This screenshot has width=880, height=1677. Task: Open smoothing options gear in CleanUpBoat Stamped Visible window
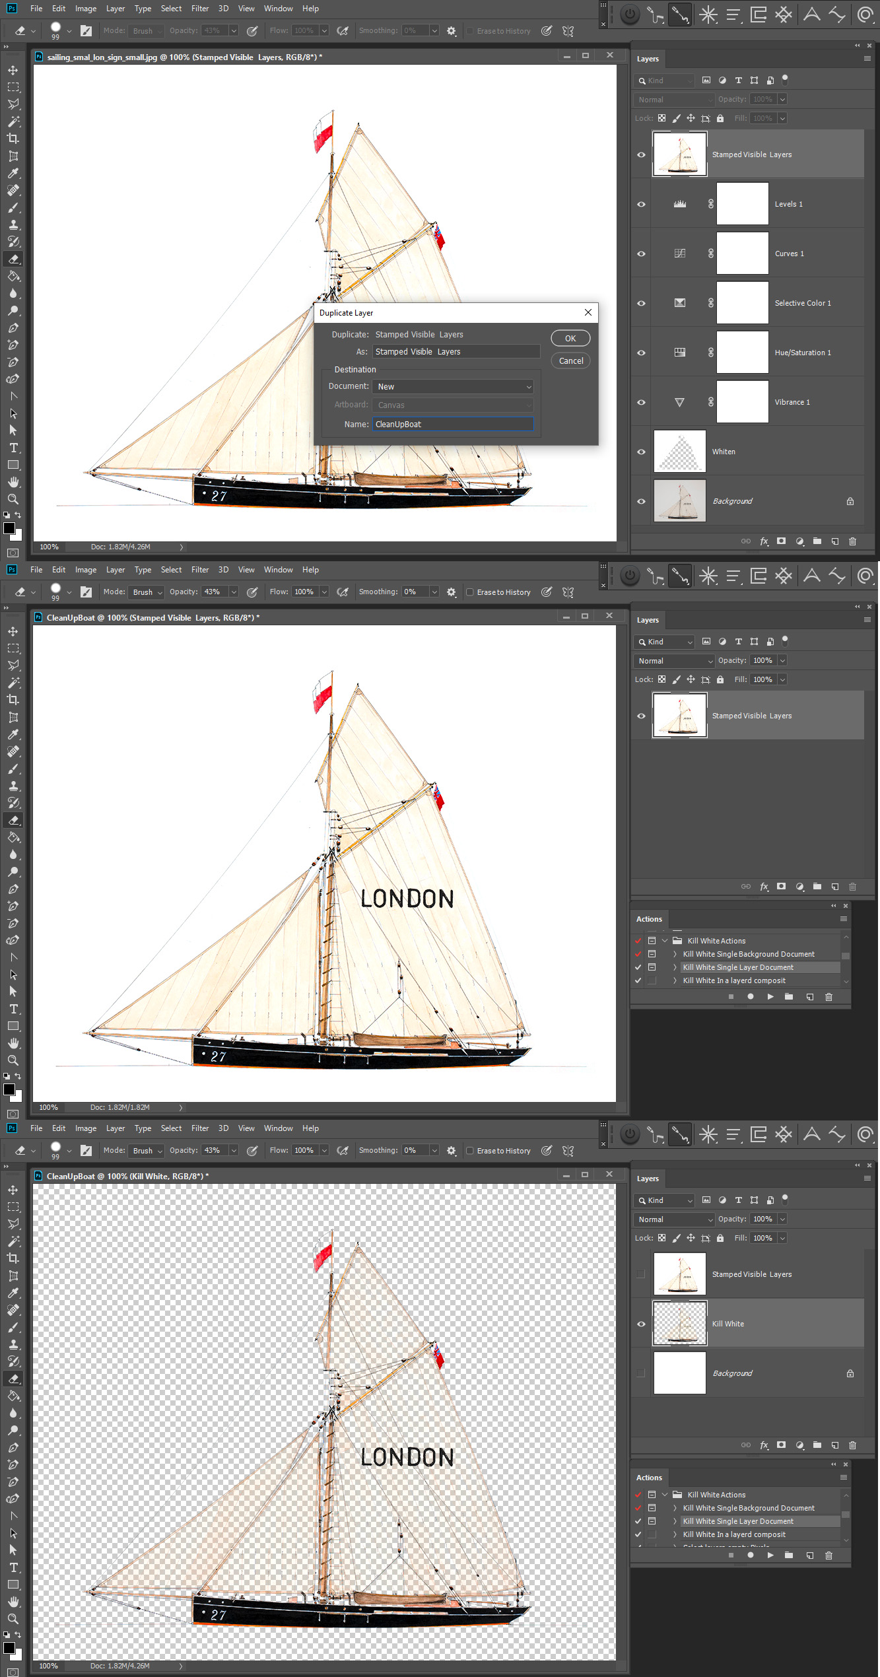[452, 592]
